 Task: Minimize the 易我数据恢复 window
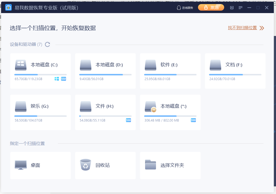pyautogui.click(x=249, y=8)
